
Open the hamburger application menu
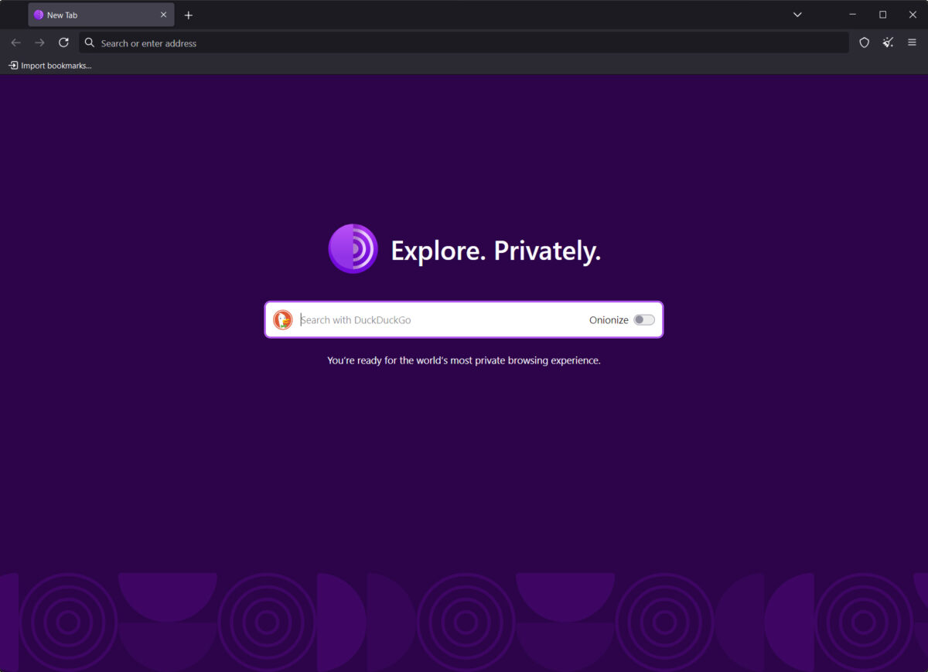913,43
